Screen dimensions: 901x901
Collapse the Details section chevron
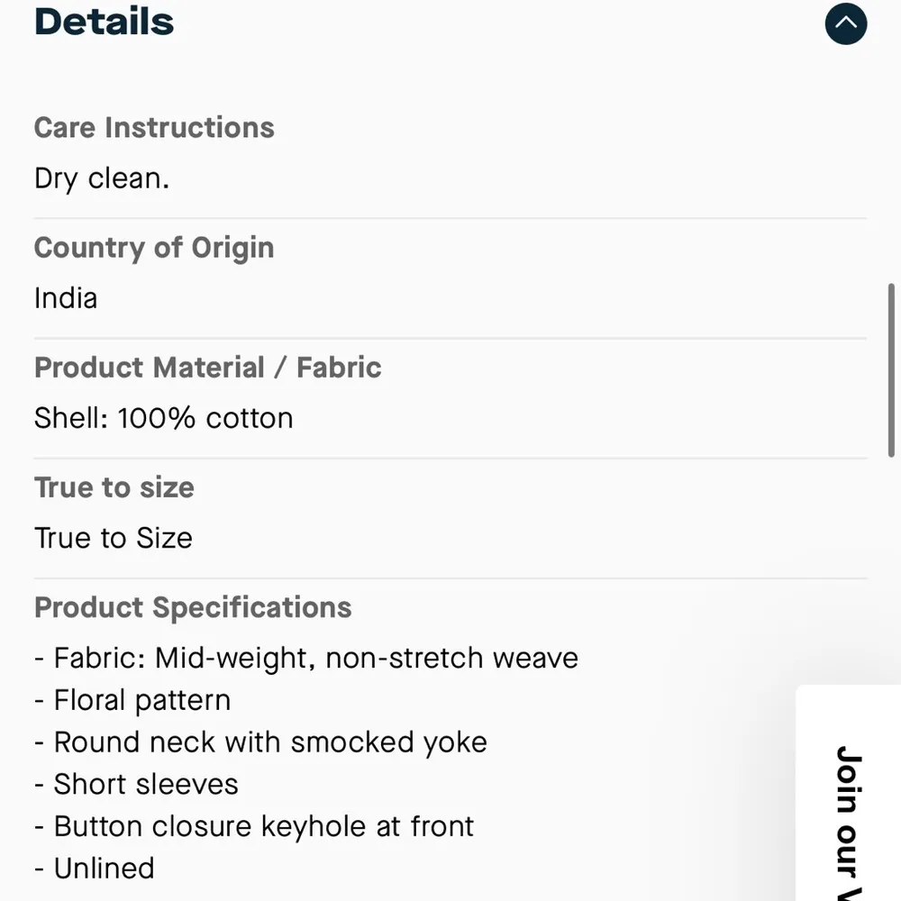(845, 24)
